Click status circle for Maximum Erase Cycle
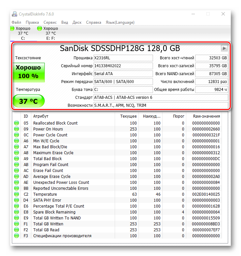This screenshot has width=241, height=256. (16, 153)
